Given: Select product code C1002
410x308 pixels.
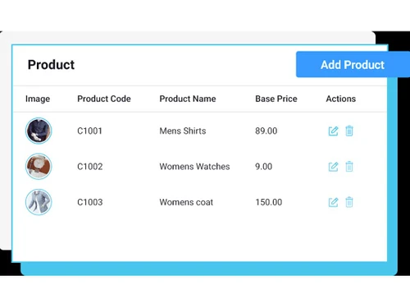Looking at the screenshot, I should [x=90, y=167].
